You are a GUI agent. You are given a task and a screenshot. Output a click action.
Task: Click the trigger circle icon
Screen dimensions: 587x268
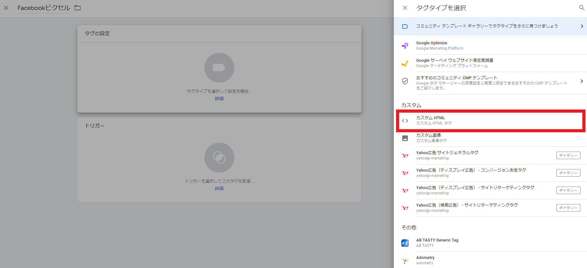(219, 158)
